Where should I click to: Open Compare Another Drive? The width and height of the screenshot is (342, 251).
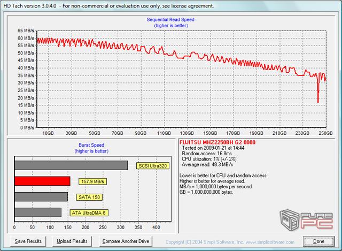pyautogui.click(x=126, y=241)
